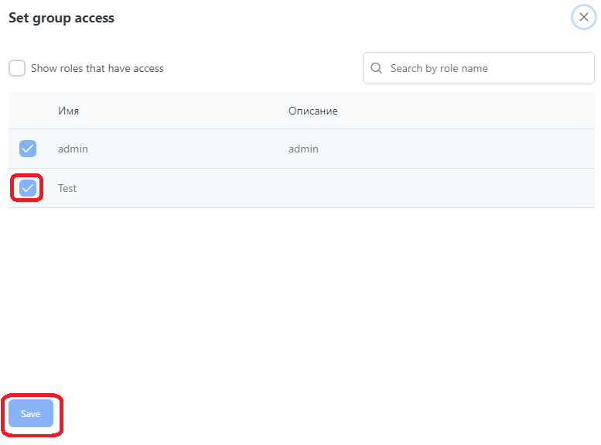Click the Set group access title
This screenshot has width=601, height=445.
click(61, 18)
